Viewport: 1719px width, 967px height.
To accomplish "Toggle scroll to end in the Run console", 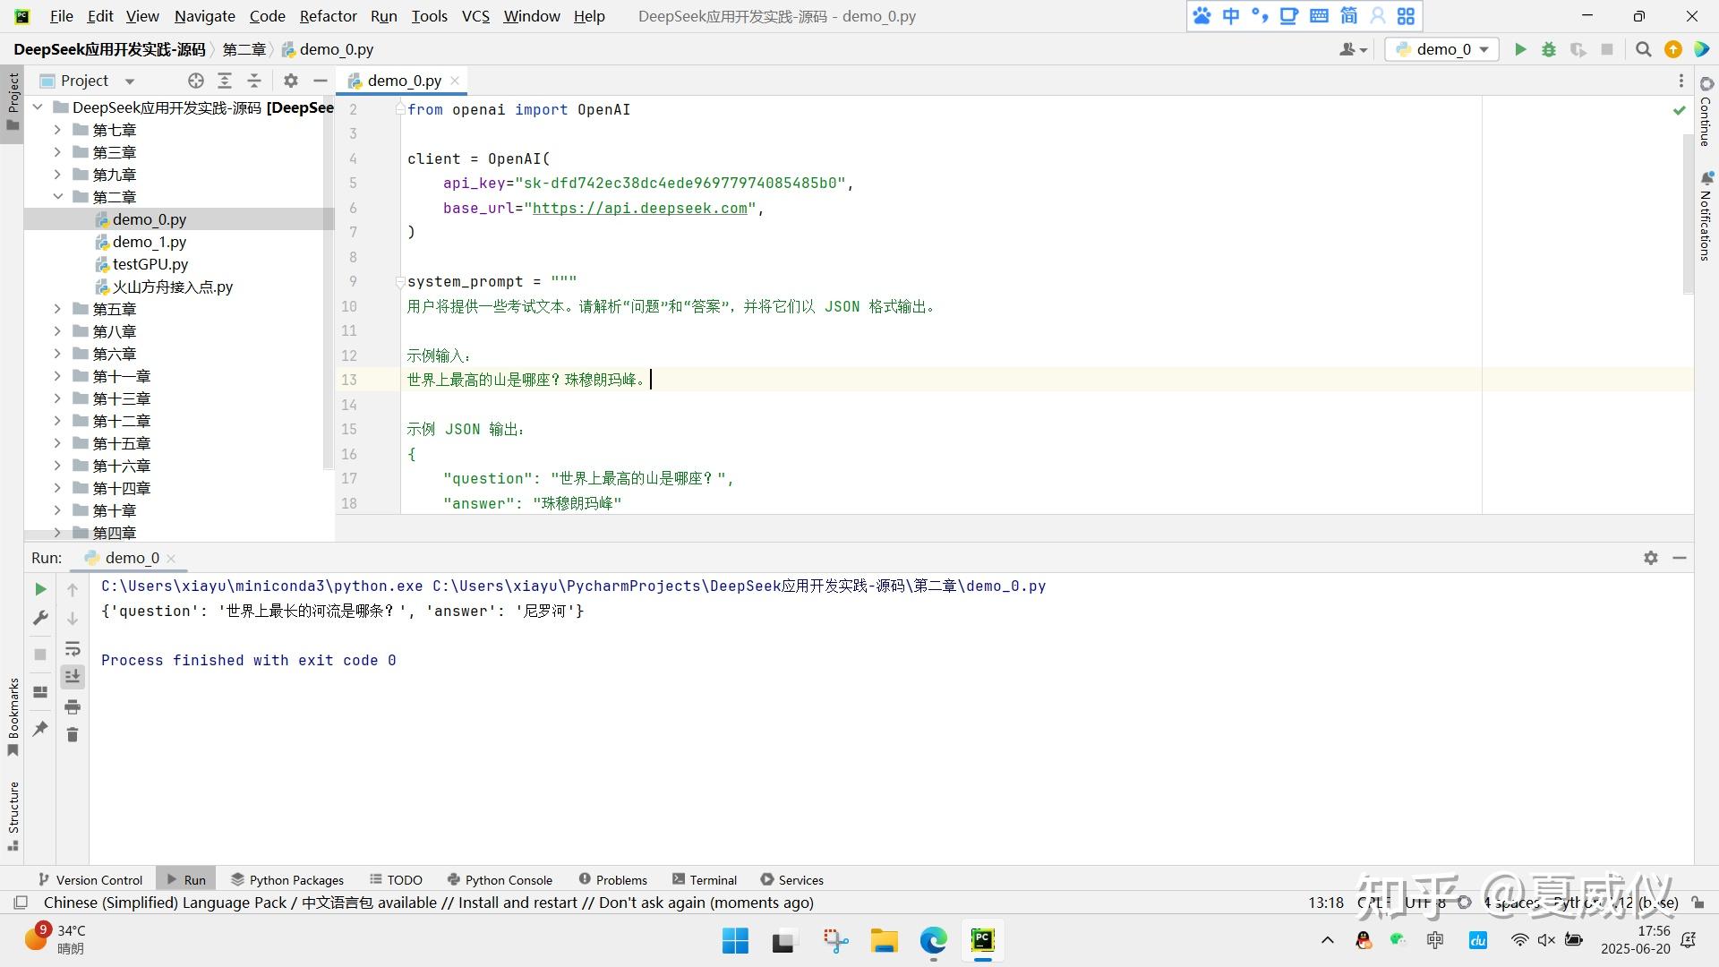I will click(73, 677).
